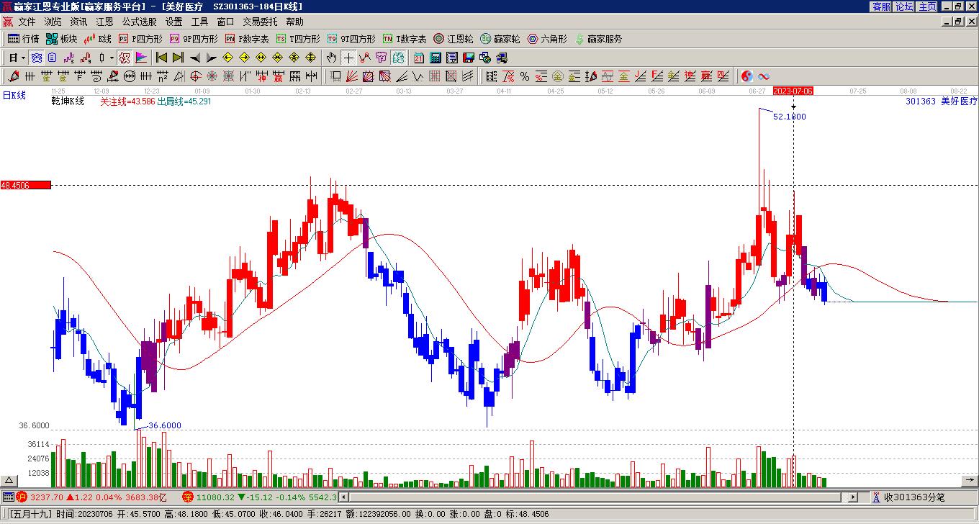This screenshot has width=979, height=524.
Task: Click the triangle expander at bottom-left
Action: pyautogui.click(x=9, y=480)
